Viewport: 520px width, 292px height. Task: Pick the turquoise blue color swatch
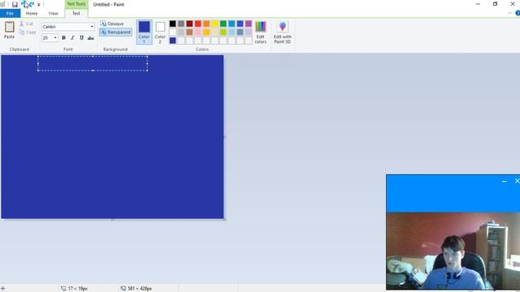tap(232, 24)
